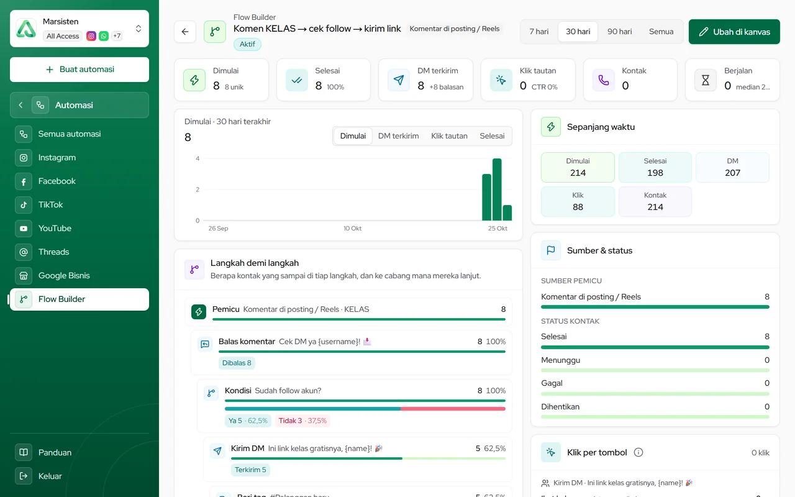Click the Threads sidebar icon

pyautogui.click(x=24, y=252)
